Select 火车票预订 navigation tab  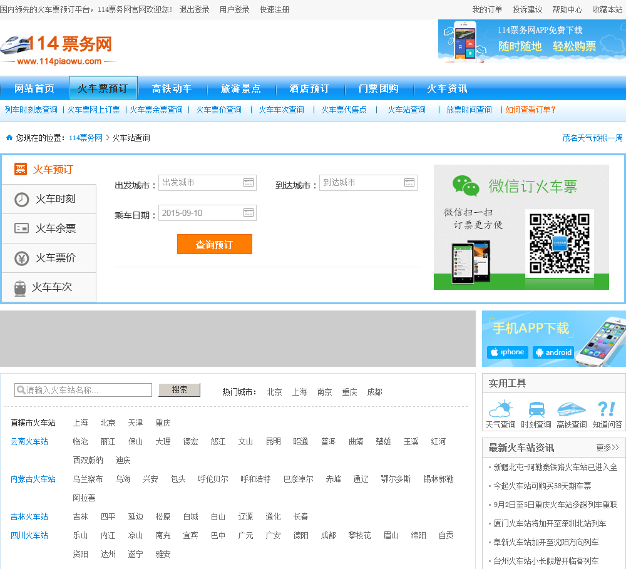click(x=103, y=88)
